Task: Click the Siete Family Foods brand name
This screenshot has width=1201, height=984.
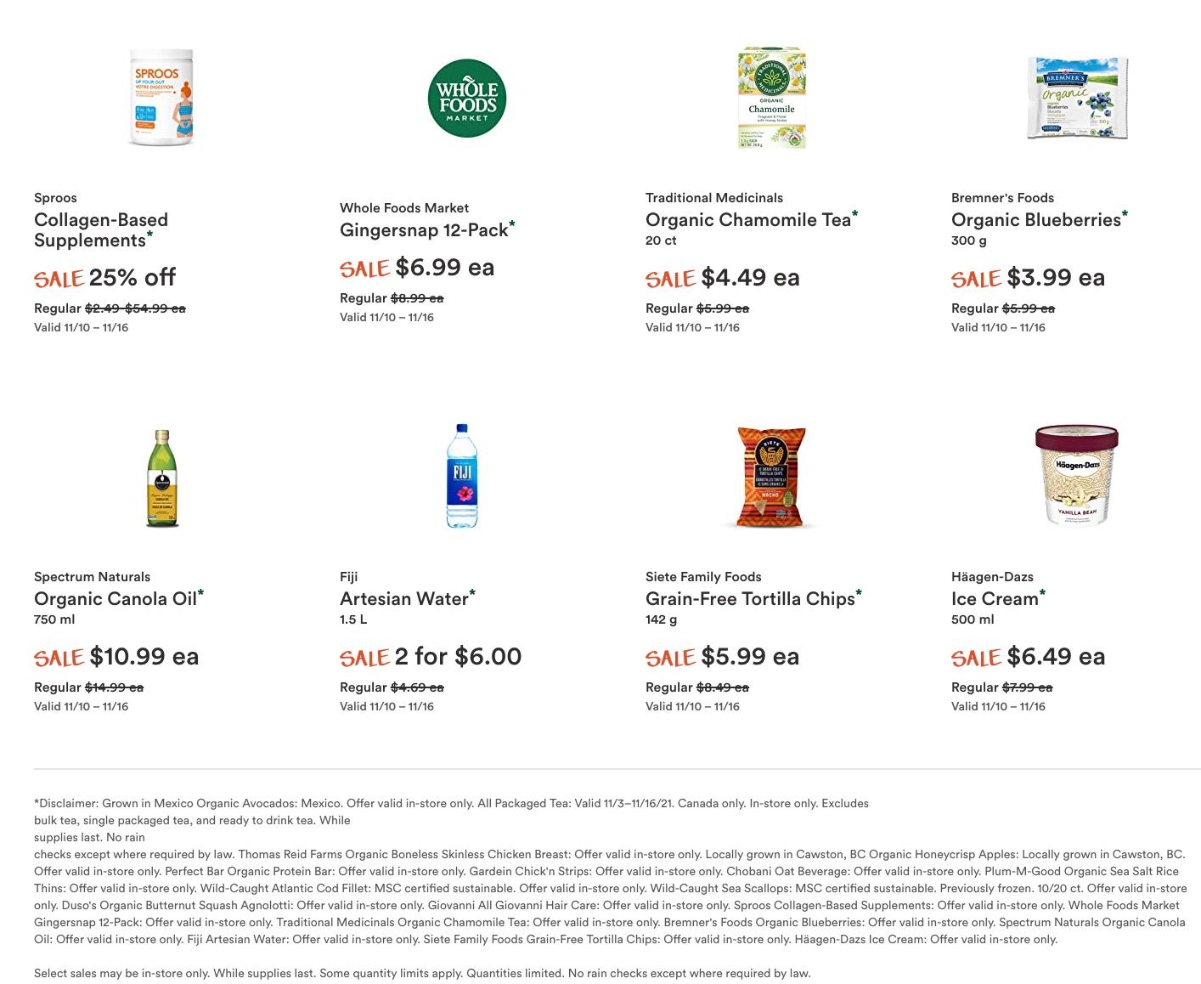Action: [703, 577]
